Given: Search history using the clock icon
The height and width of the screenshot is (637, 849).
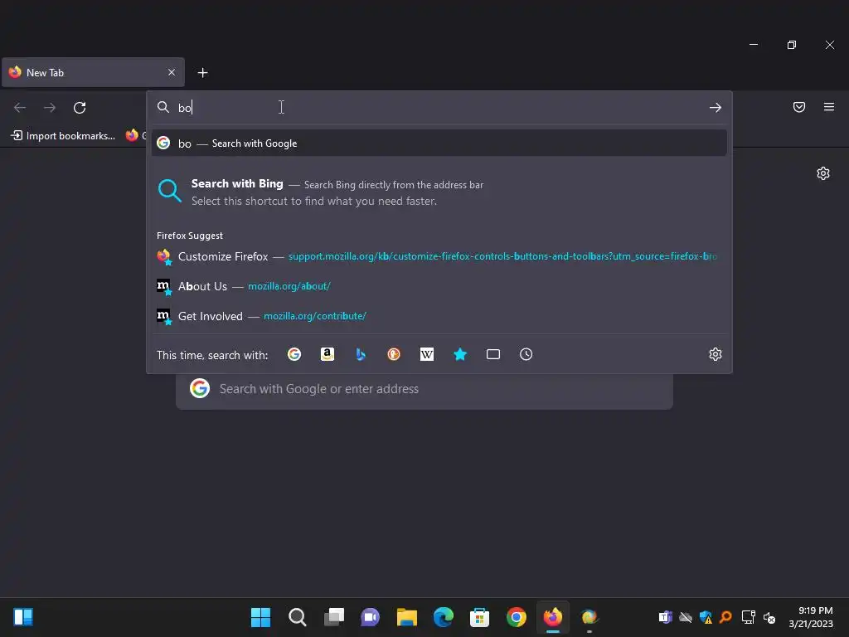Looking at the screenshot, I should [x=526, y=354].
